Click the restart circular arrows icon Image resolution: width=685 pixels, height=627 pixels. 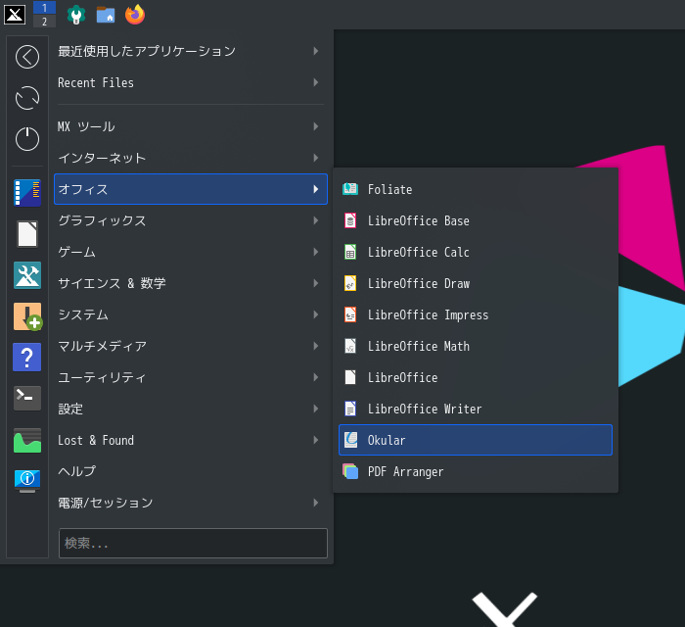tap(27, 98)
